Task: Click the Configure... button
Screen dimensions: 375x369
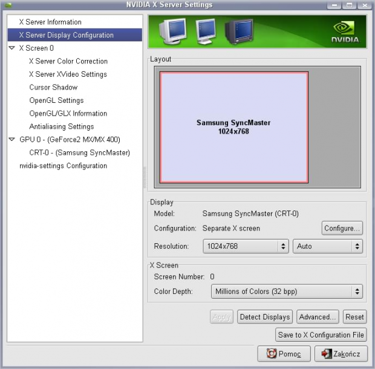Action: [x=342, y=228]
